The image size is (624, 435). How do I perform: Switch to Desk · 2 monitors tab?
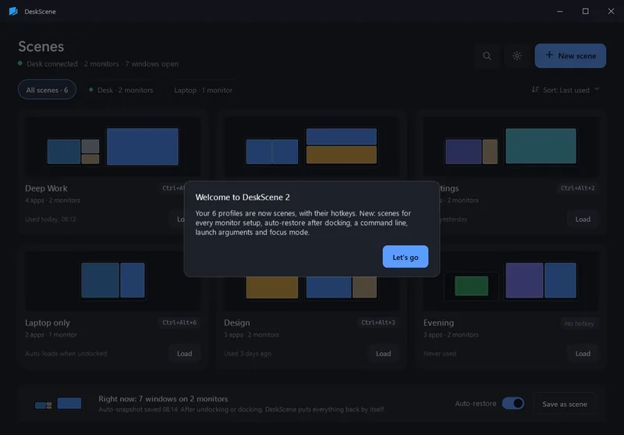click(121, 90)
